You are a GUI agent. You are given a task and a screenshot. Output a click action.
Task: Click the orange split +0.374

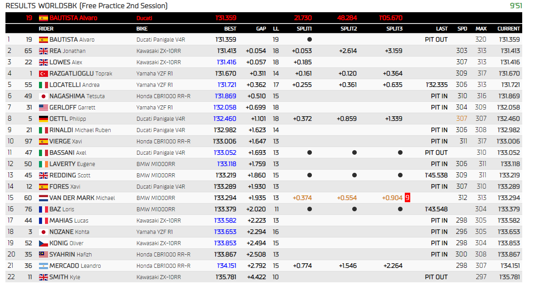click(x=302, y=198)
